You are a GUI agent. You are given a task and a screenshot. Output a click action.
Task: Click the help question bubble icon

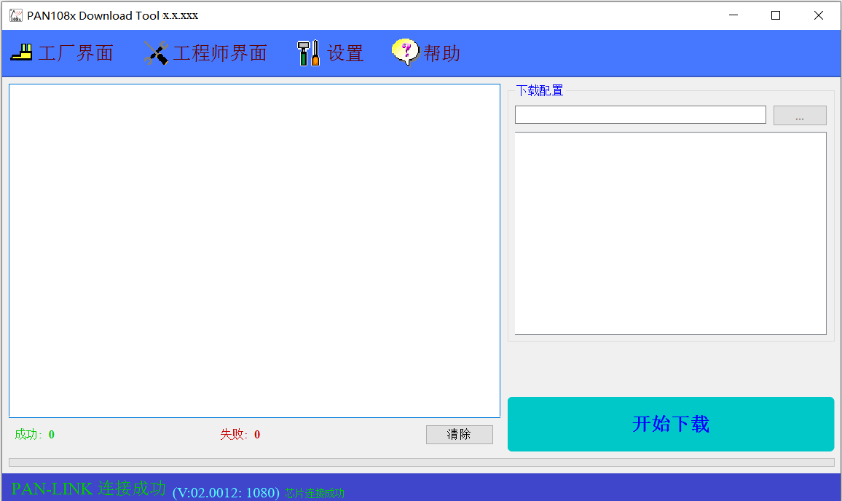point(406,52)
